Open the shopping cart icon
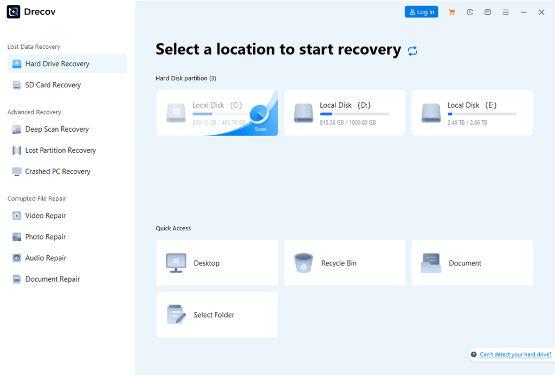 coord(451,12)
